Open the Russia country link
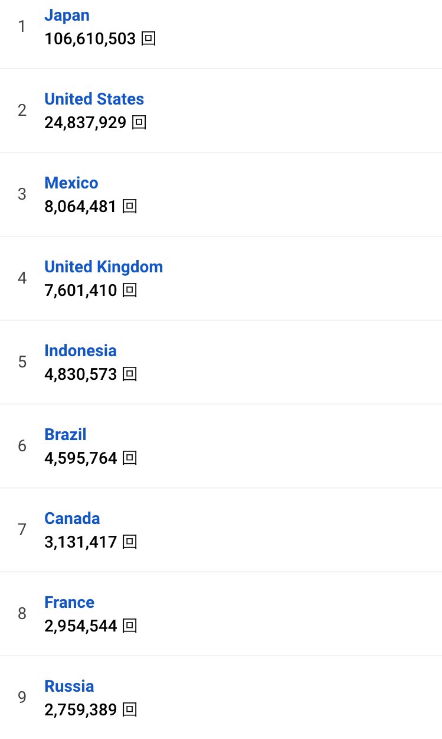Image resolution: width=442 pixels, height=739 pixels. pyautogui.click(x=69, y=686)
